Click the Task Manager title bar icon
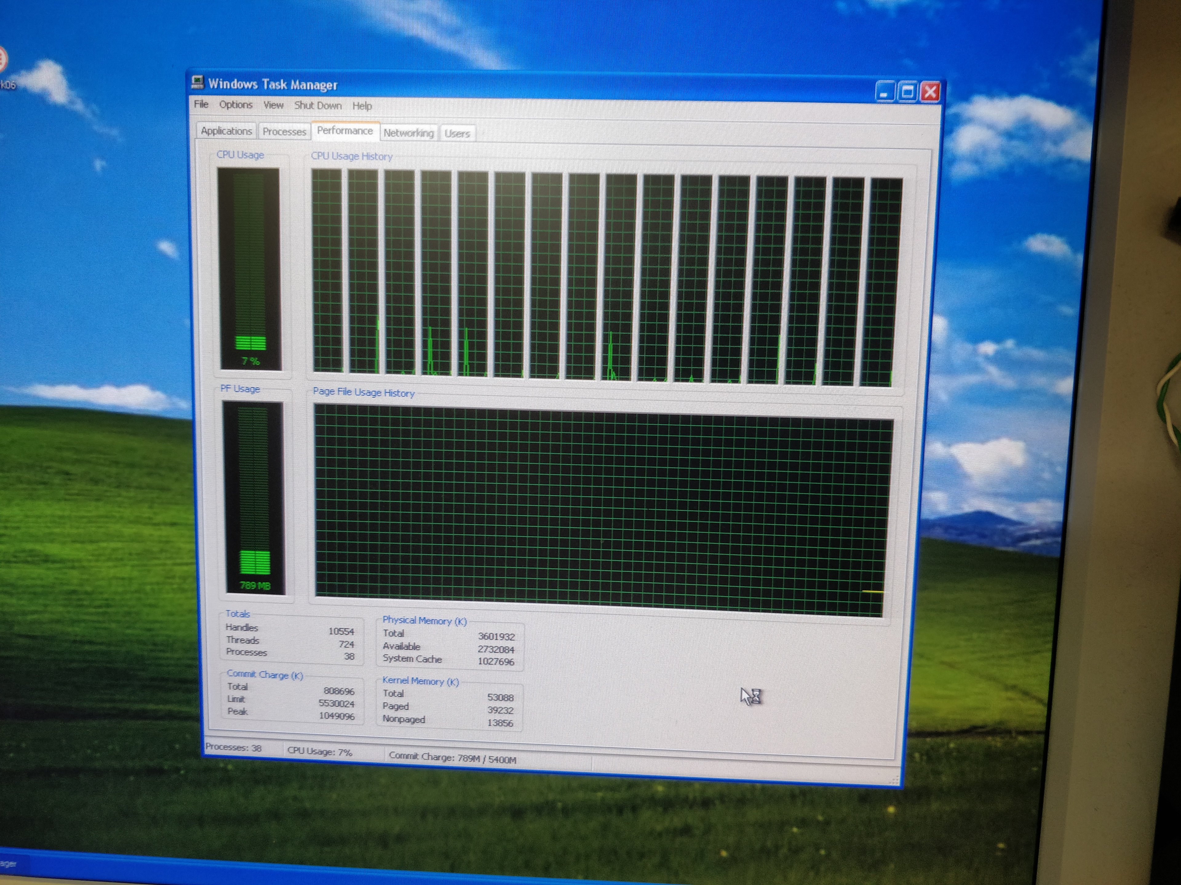The image size is (1181, 885). click(x=197, y=82)
